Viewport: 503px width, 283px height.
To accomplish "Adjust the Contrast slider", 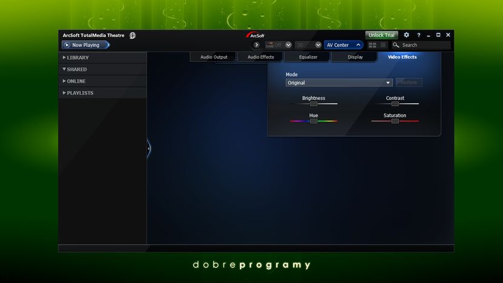I will coord(395,103).
